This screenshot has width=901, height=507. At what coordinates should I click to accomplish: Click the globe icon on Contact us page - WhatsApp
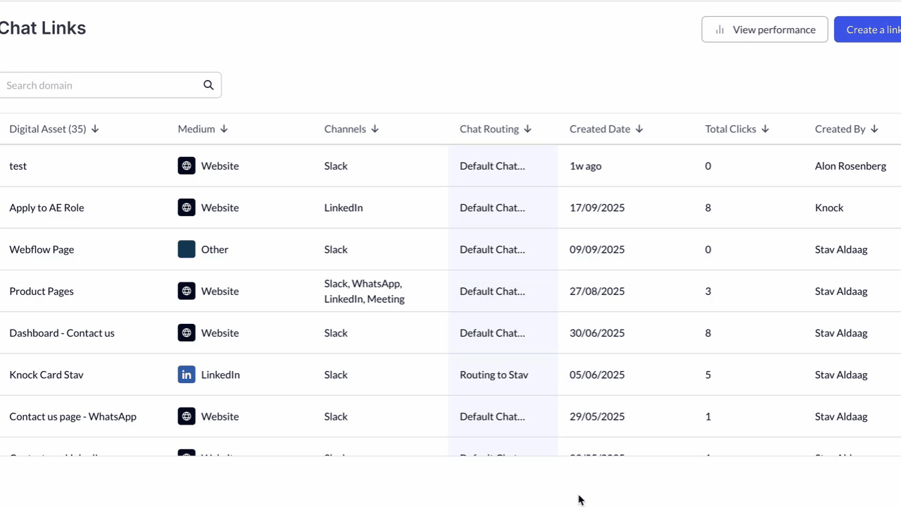[186, 416]
